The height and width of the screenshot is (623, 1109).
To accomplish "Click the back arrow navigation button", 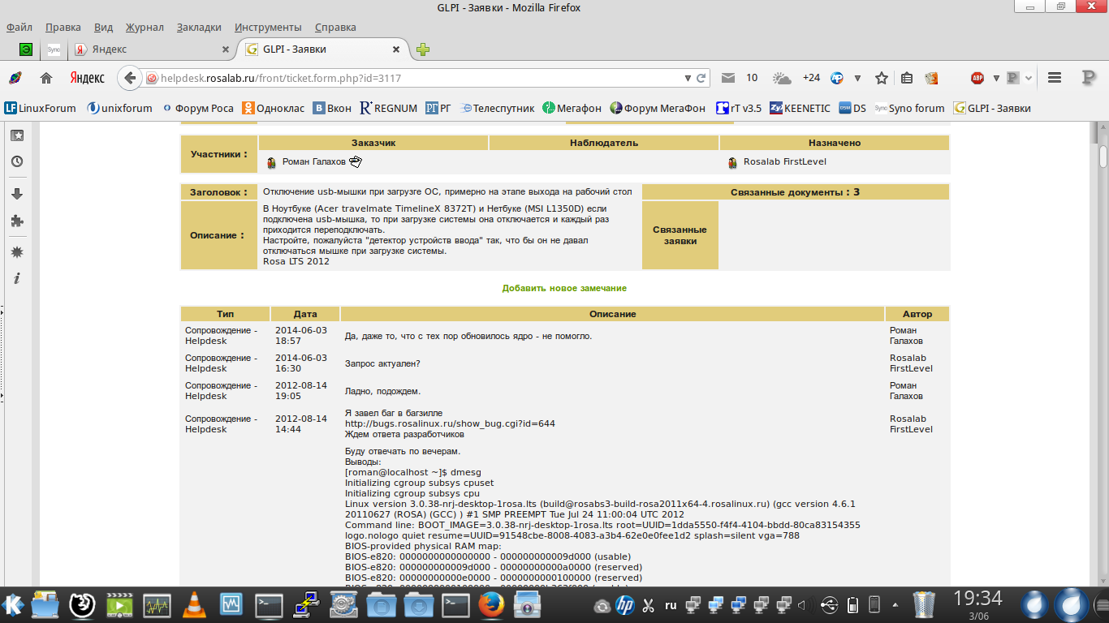I will pos(129,78).
